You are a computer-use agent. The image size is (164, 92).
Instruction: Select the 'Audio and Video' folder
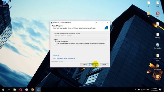[x=158, y=57]
